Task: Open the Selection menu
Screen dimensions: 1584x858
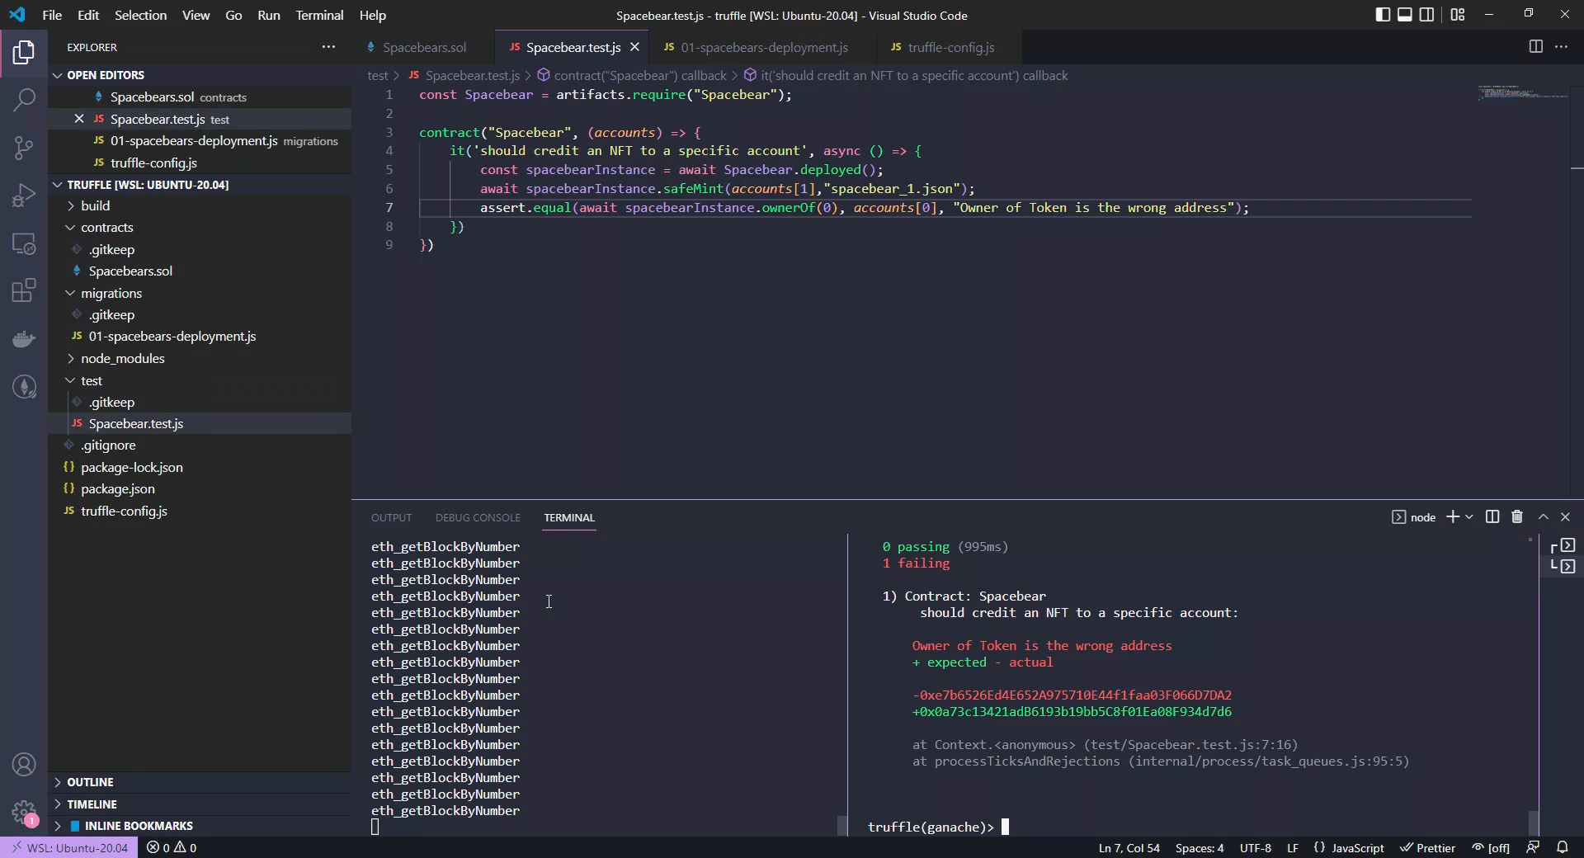Action: (x=140, y=15)
